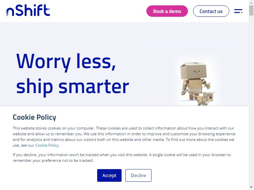Decline cookie tracking
The image size is (254, 190).
click(x=138, y=175)
